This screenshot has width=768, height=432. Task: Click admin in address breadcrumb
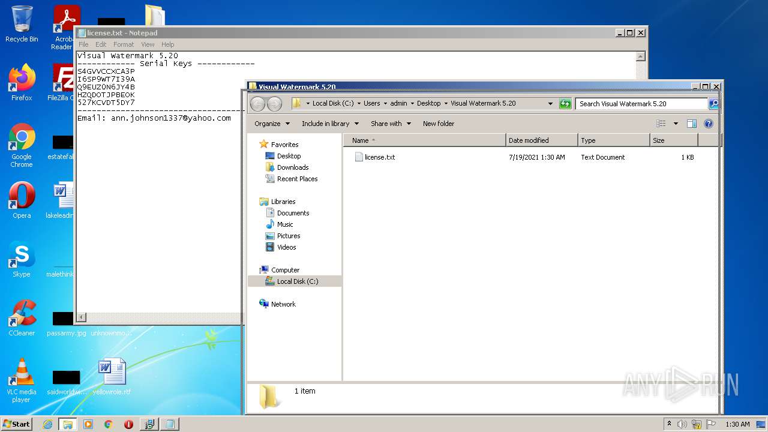(x=398, y=104)
